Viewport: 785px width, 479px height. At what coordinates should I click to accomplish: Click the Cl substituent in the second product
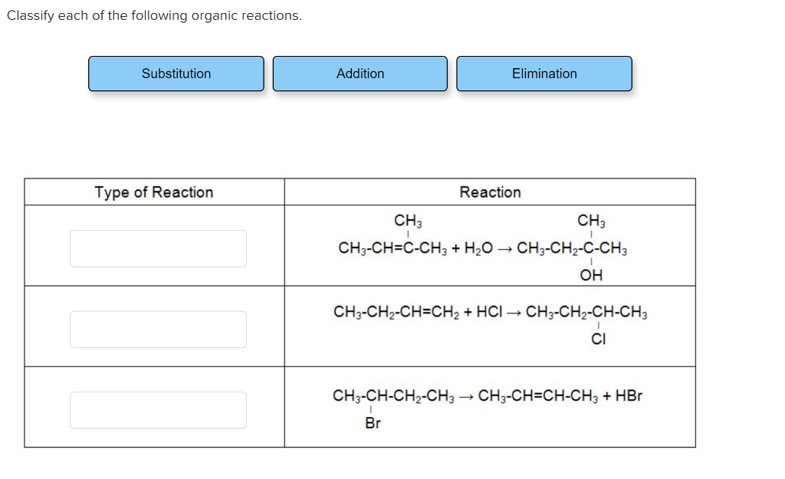[599, 340]
